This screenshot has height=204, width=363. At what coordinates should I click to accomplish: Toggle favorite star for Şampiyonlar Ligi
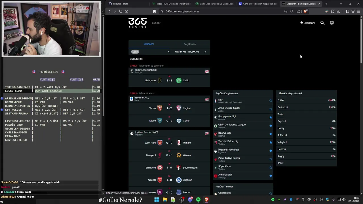click(271, 117)
